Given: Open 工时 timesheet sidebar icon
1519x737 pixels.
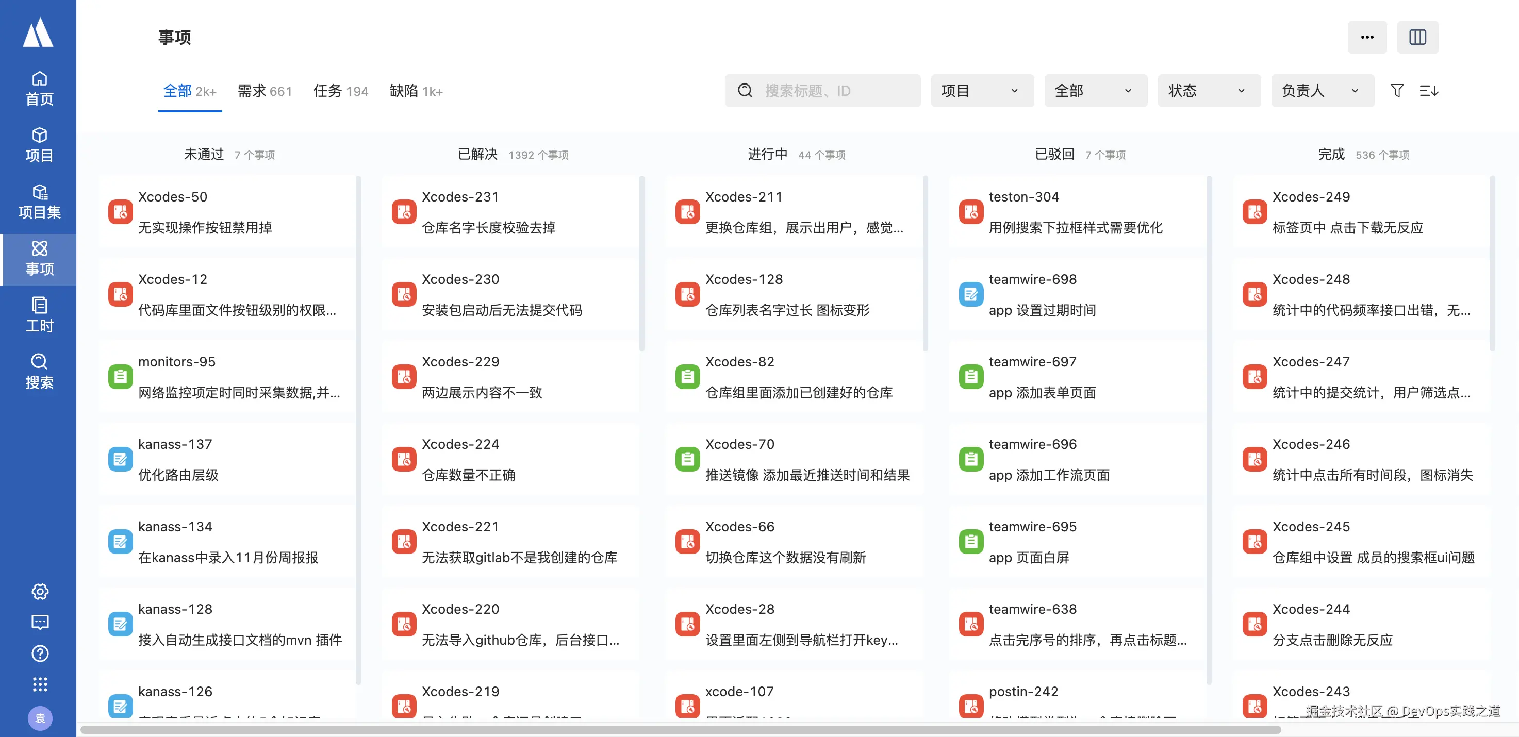Looking at the screenshot, I should [39, 315].
